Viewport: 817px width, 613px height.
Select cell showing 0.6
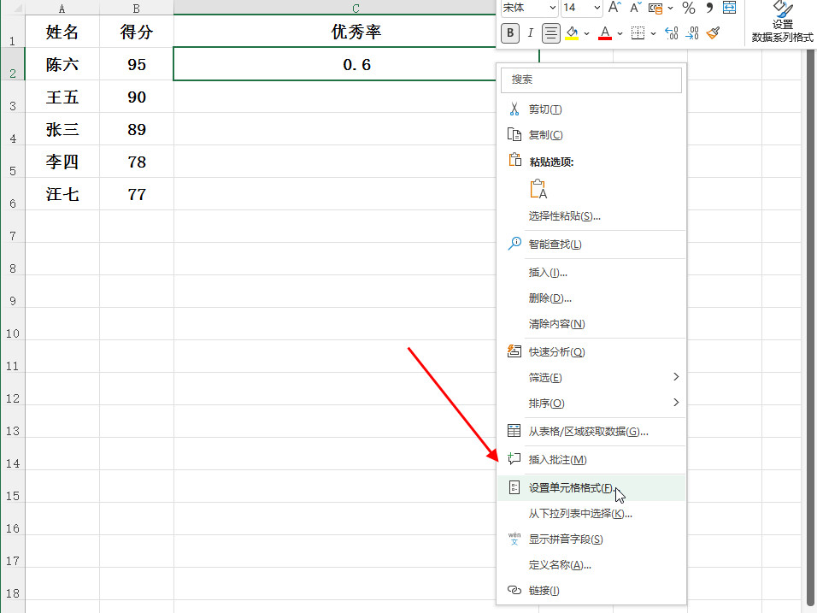335,64
